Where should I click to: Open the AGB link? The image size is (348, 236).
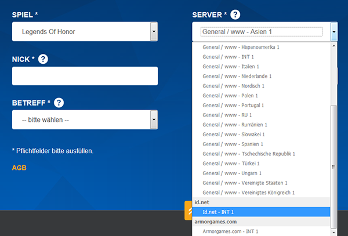19,168
